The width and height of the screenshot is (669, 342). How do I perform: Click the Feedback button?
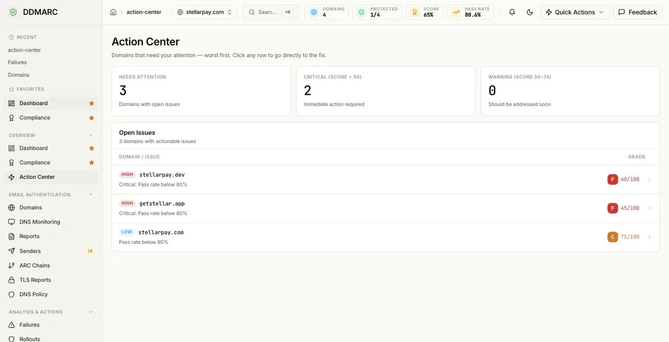click(x=637, y=12)
